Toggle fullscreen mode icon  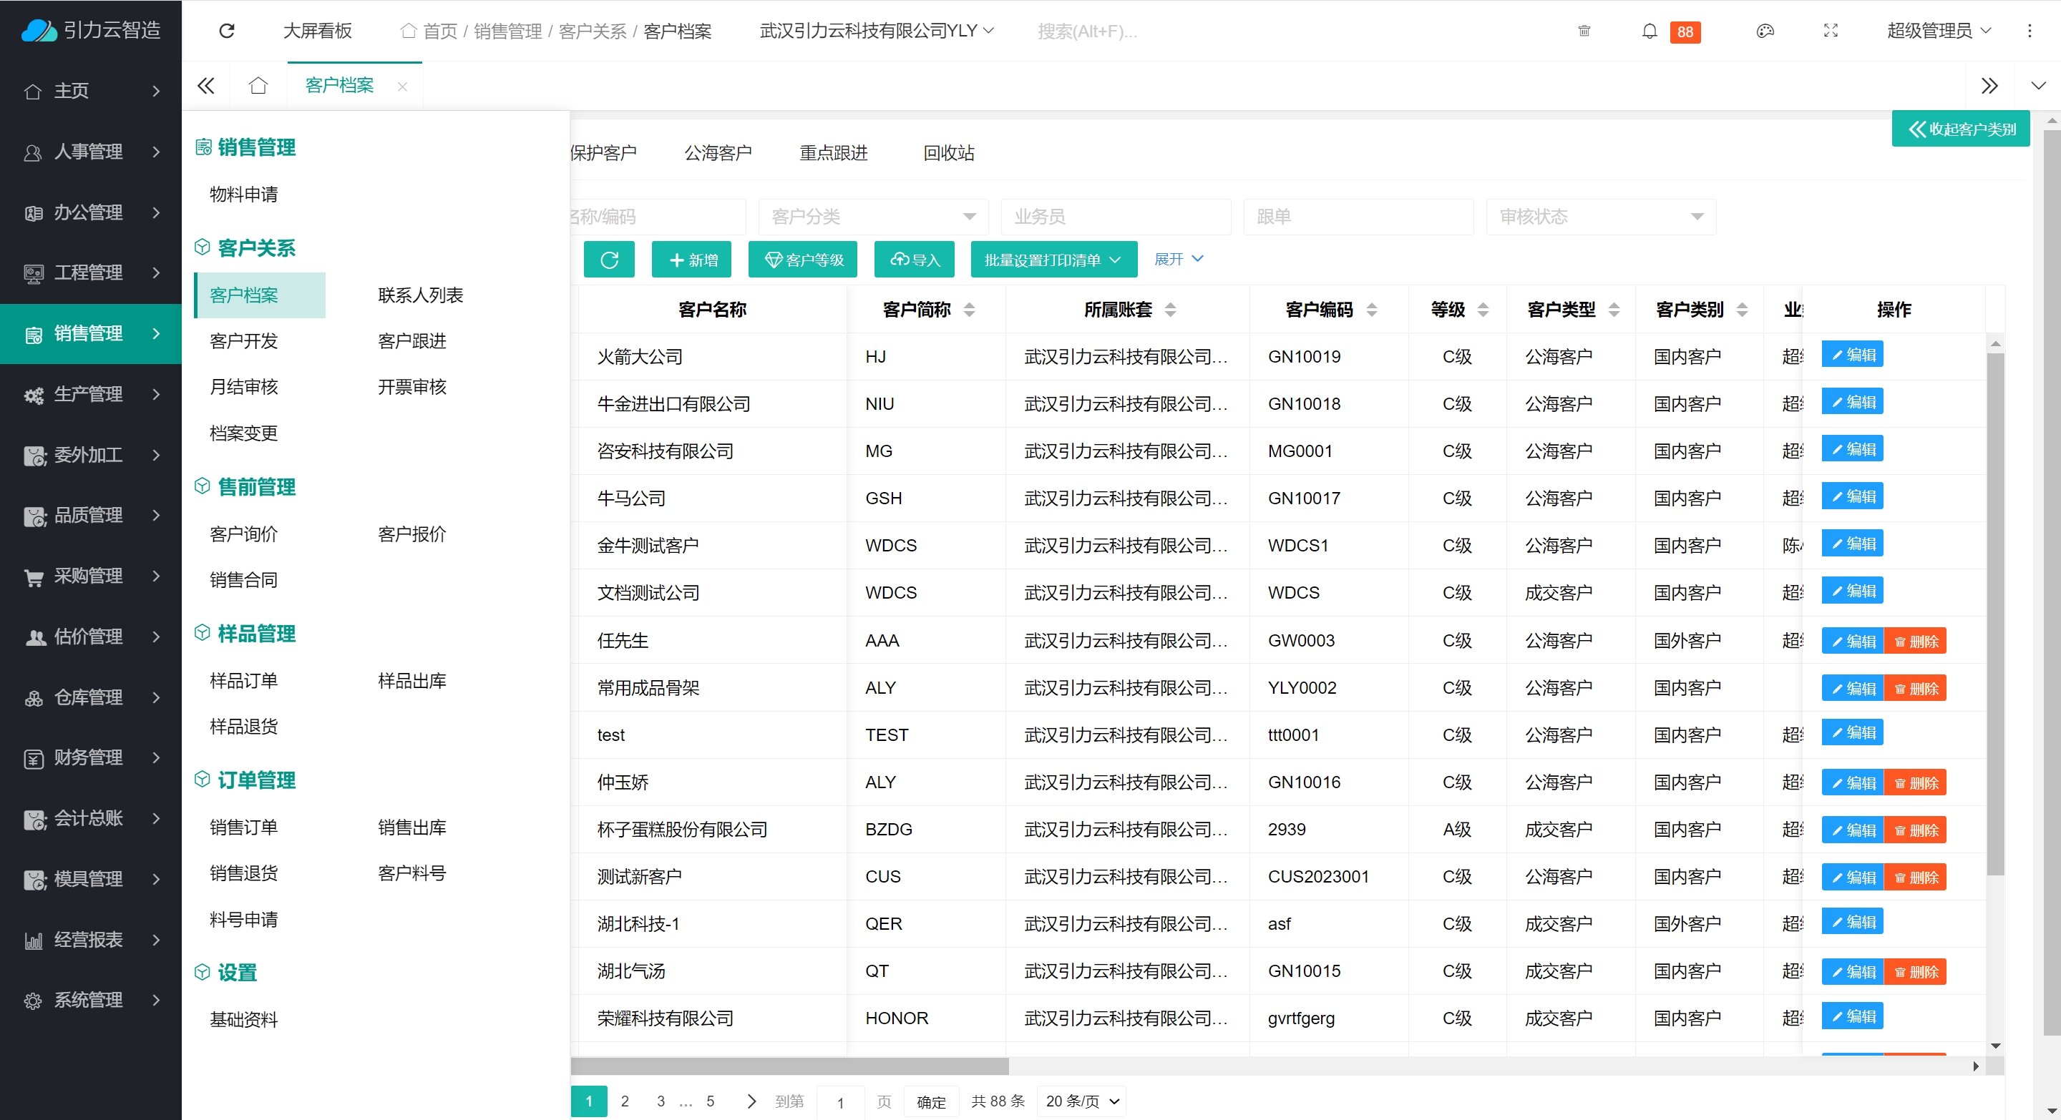pyautogui.click(x=1831, y=31)
